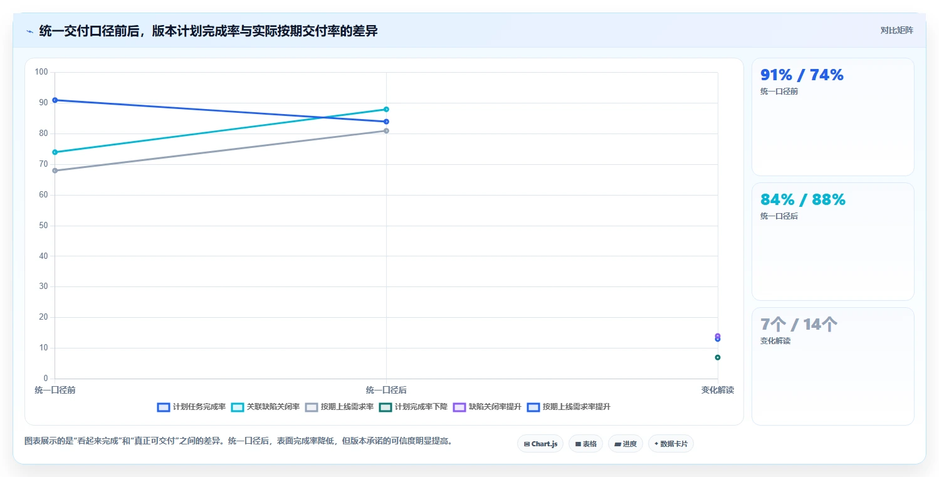Click the 81 gray data point at 统一口径后

click(x=386, y=130)
